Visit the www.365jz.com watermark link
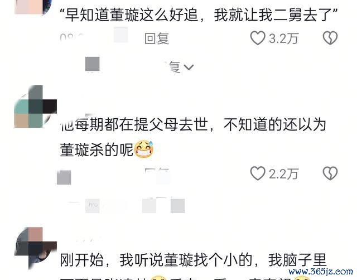Screen dimensions: 357x280 [x=321, y=272]
